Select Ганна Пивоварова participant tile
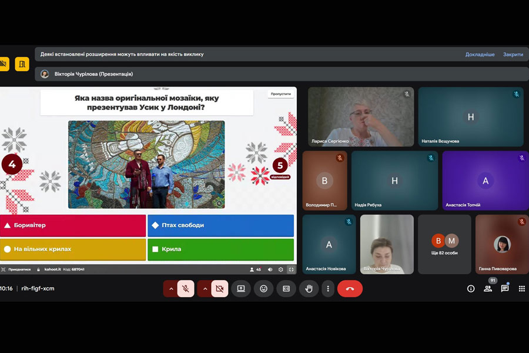Screen dimensions: 529x353 pyautogui.click(x=502, y=244)
